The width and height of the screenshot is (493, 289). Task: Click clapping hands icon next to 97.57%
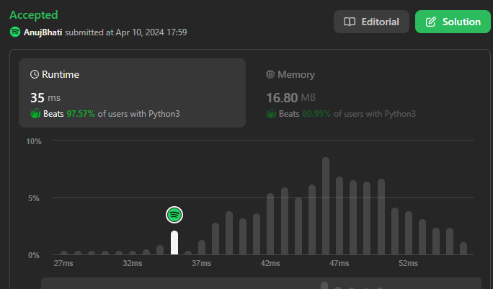(35, 114)
